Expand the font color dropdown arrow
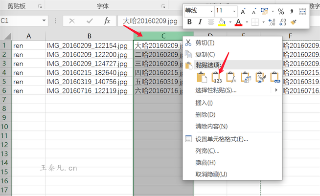 [247, 22]
